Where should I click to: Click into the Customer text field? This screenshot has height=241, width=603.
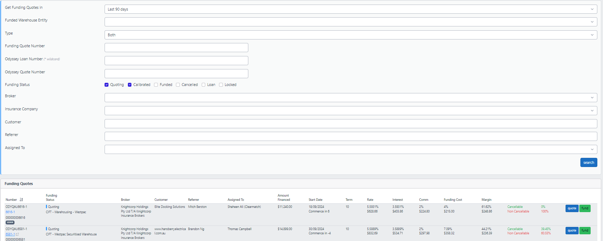click(350, 124)
